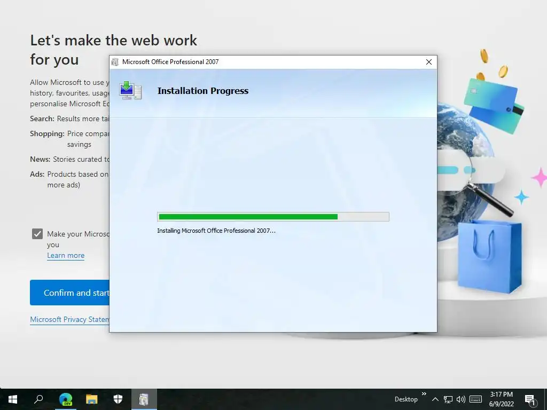
Task: Open notification action center icon
Action: (x=530, y=400)
